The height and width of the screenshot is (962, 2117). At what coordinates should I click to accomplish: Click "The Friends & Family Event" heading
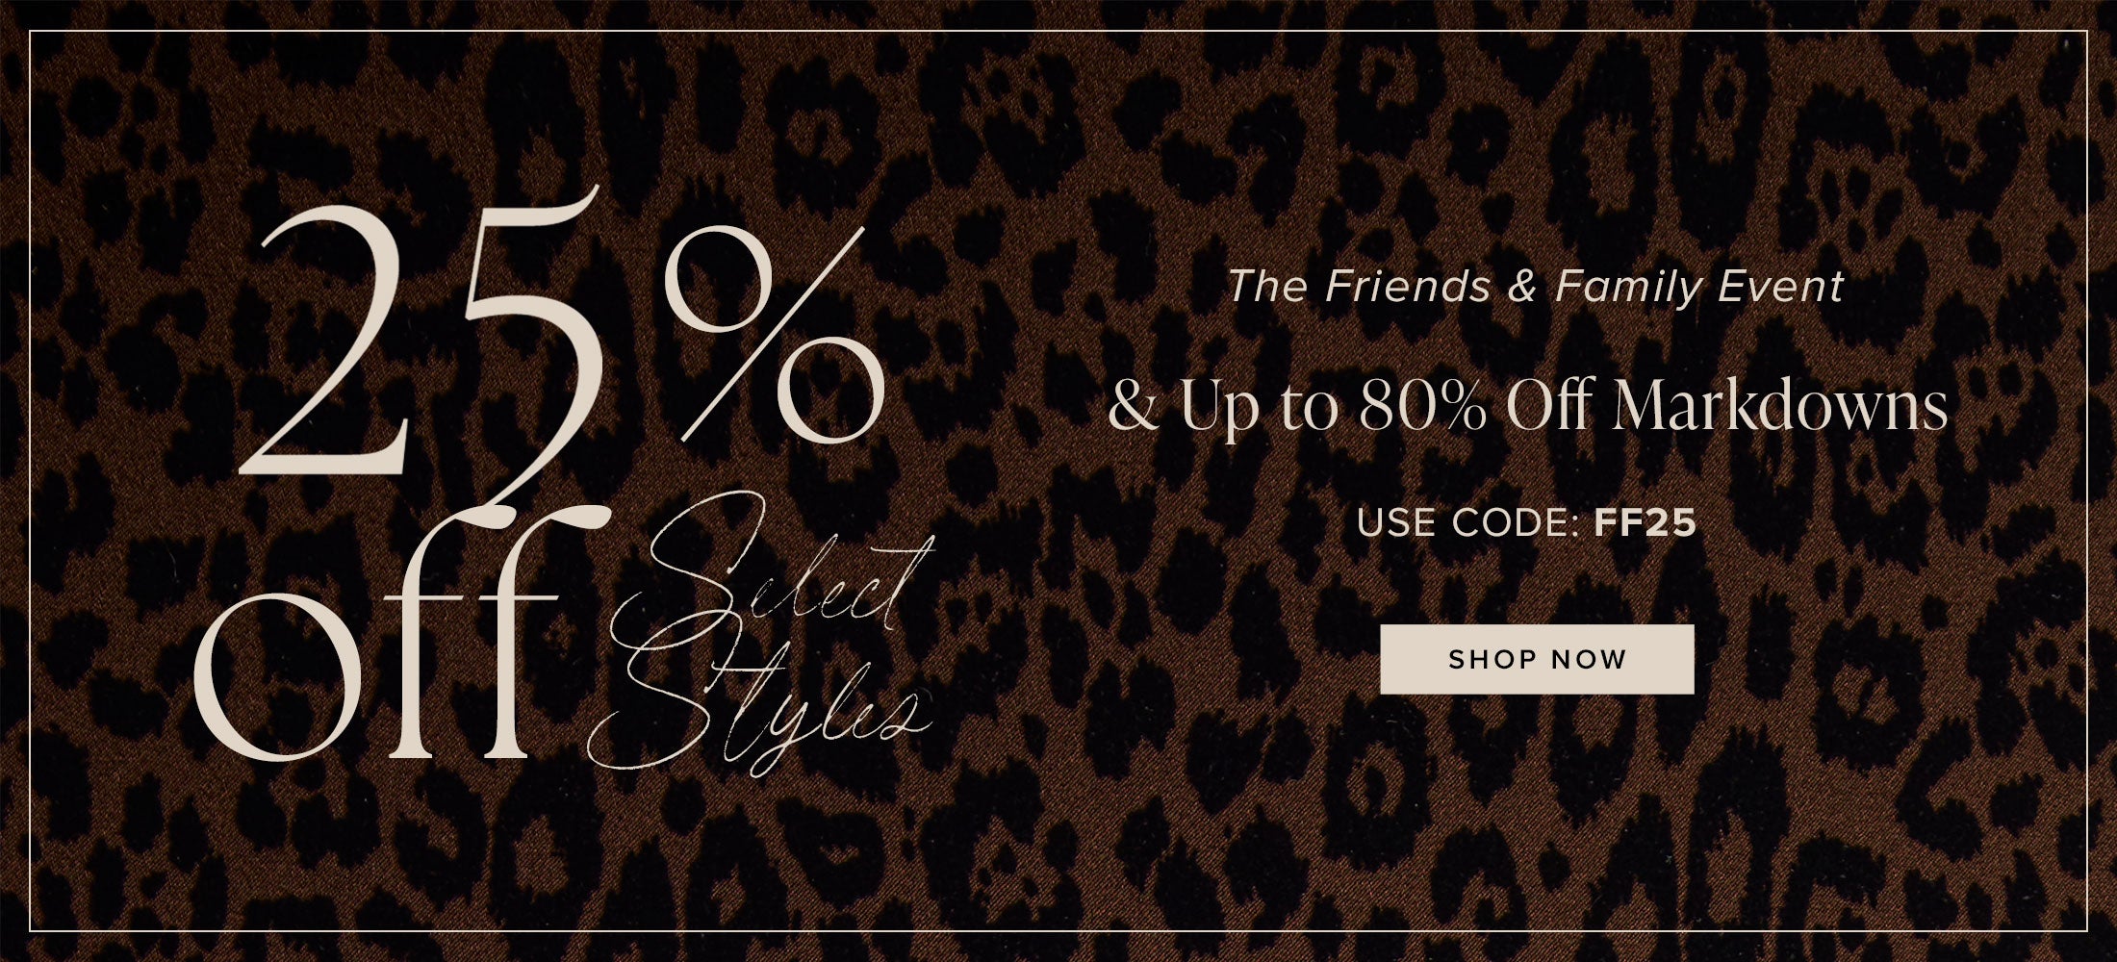1536,287
